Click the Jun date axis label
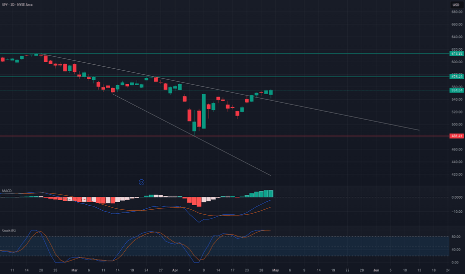Image resolution: width=465 pixels, height=274 pixels. (376, 270)
